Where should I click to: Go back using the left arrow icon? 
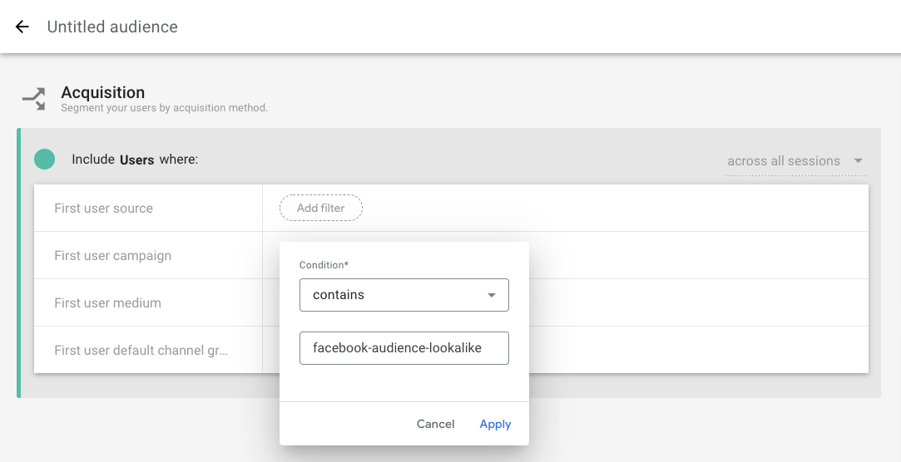[22, 27]
